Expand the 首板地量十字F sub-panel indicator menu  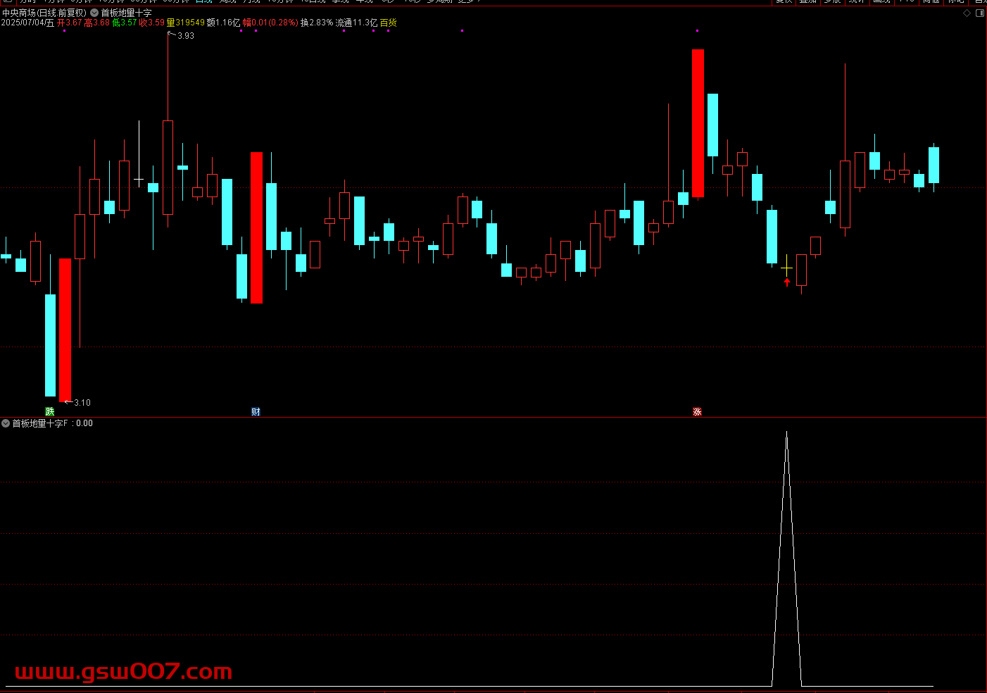[x=6, y=423]
